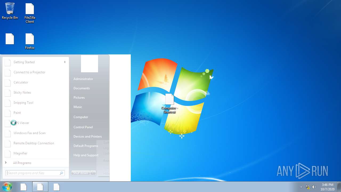Click the third pinned taskbar icon

[x=56, y=187]
